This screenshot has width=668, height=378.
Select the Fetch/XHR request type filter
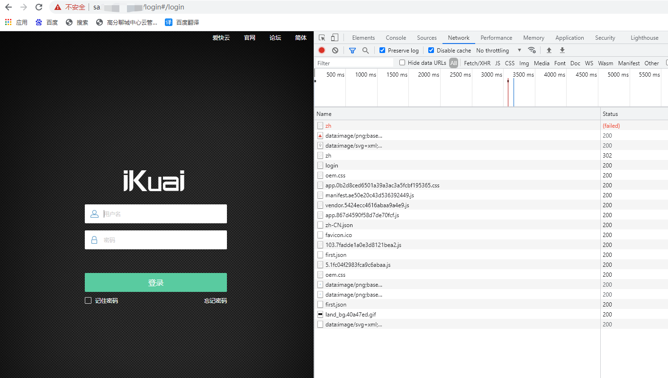(477, 63)
